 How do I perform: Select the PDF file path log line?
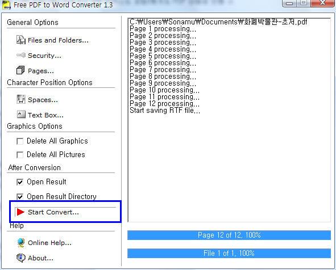click(x=218, y=22)
